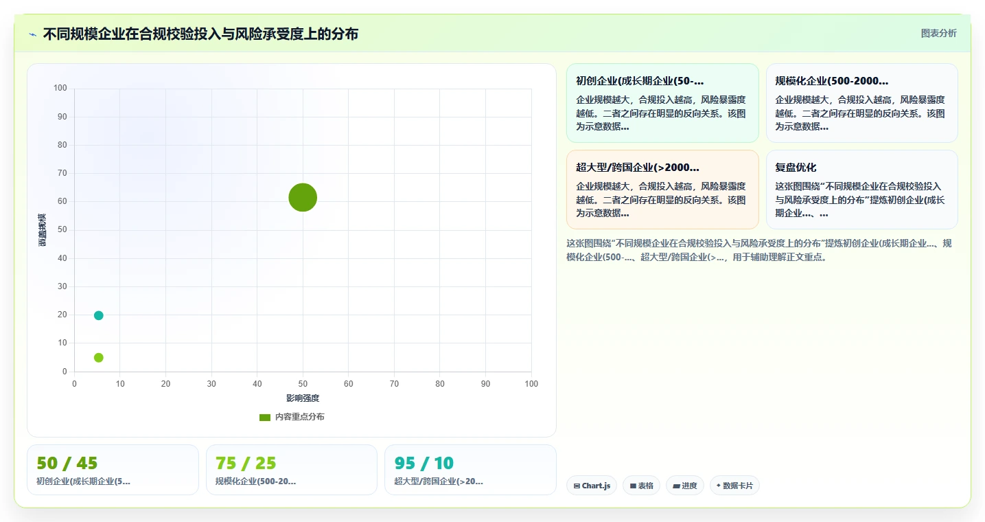
Task: Open the 复盘优化 card
Action: coord(861,190)
